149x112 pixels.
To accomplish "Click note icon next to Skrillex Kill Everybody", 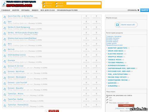I will [x=4, y=33].
